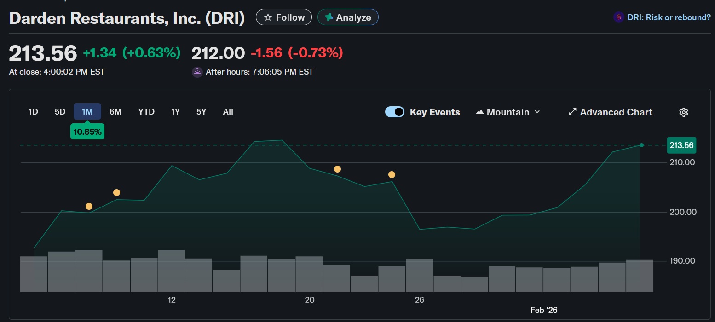Image resolution: width=715 pixels, height=322 pixels.
Task: Click the 213.56 price label on axis
Action: point(681,145)
